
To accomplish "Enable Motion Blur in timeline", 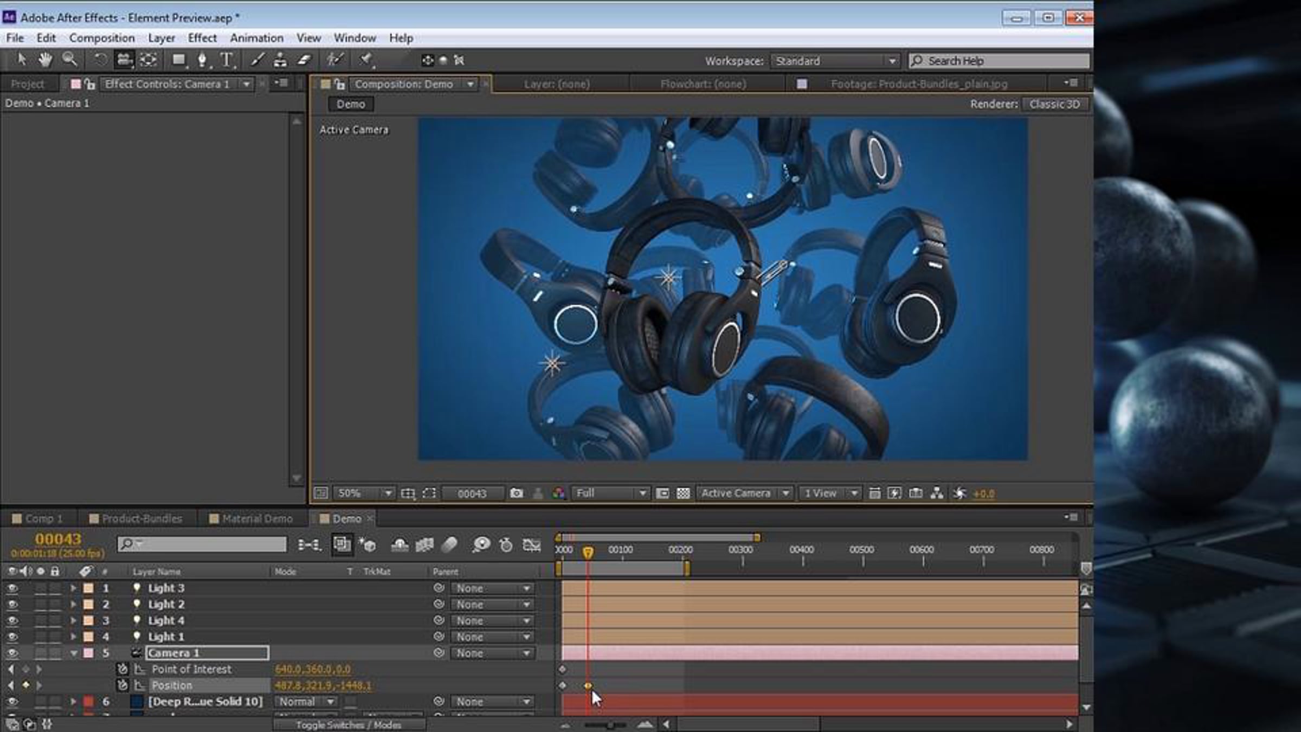I will tap(449, 544).
